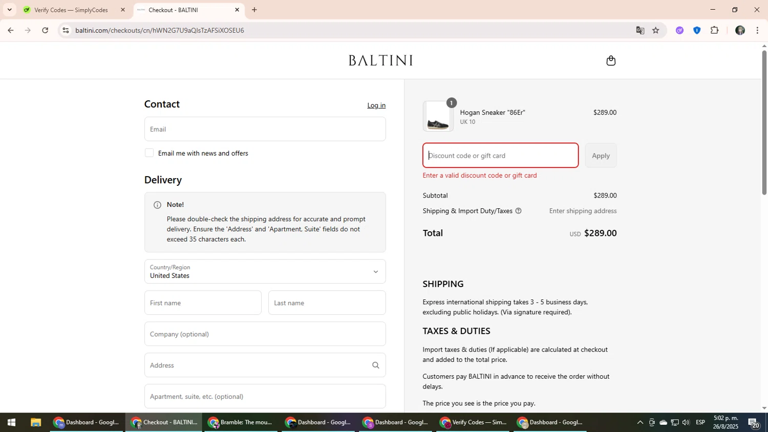Click the ESP language indicator in tray
Image resolution: width=768 pixels, height=432 pixels.
coord(700,422)
